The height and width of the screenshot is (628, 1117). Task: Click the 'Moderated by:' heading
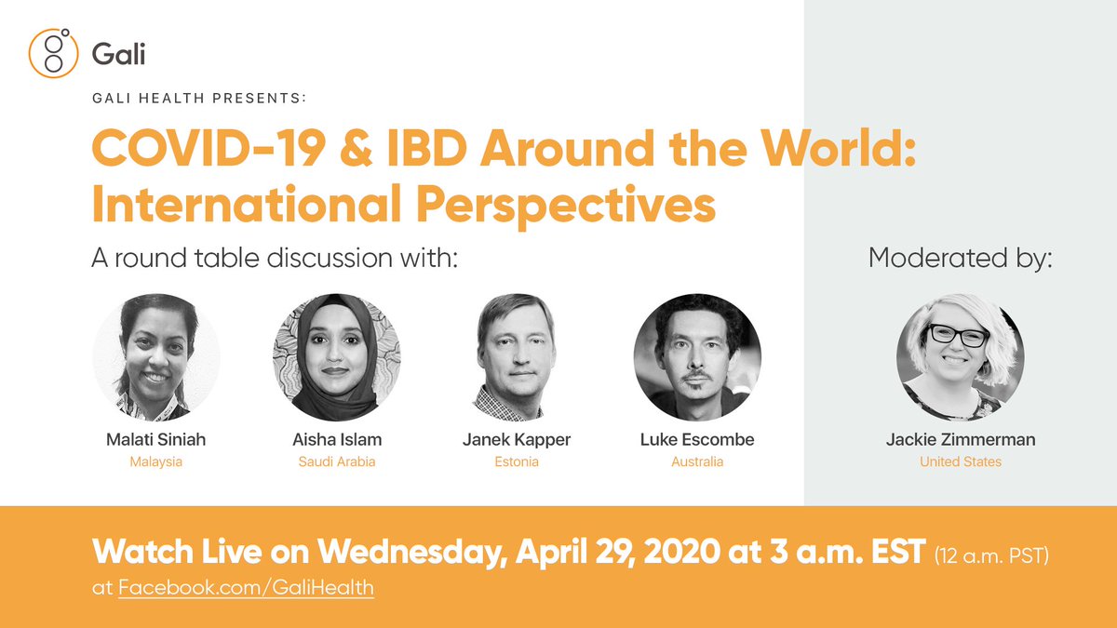(961, 258)
